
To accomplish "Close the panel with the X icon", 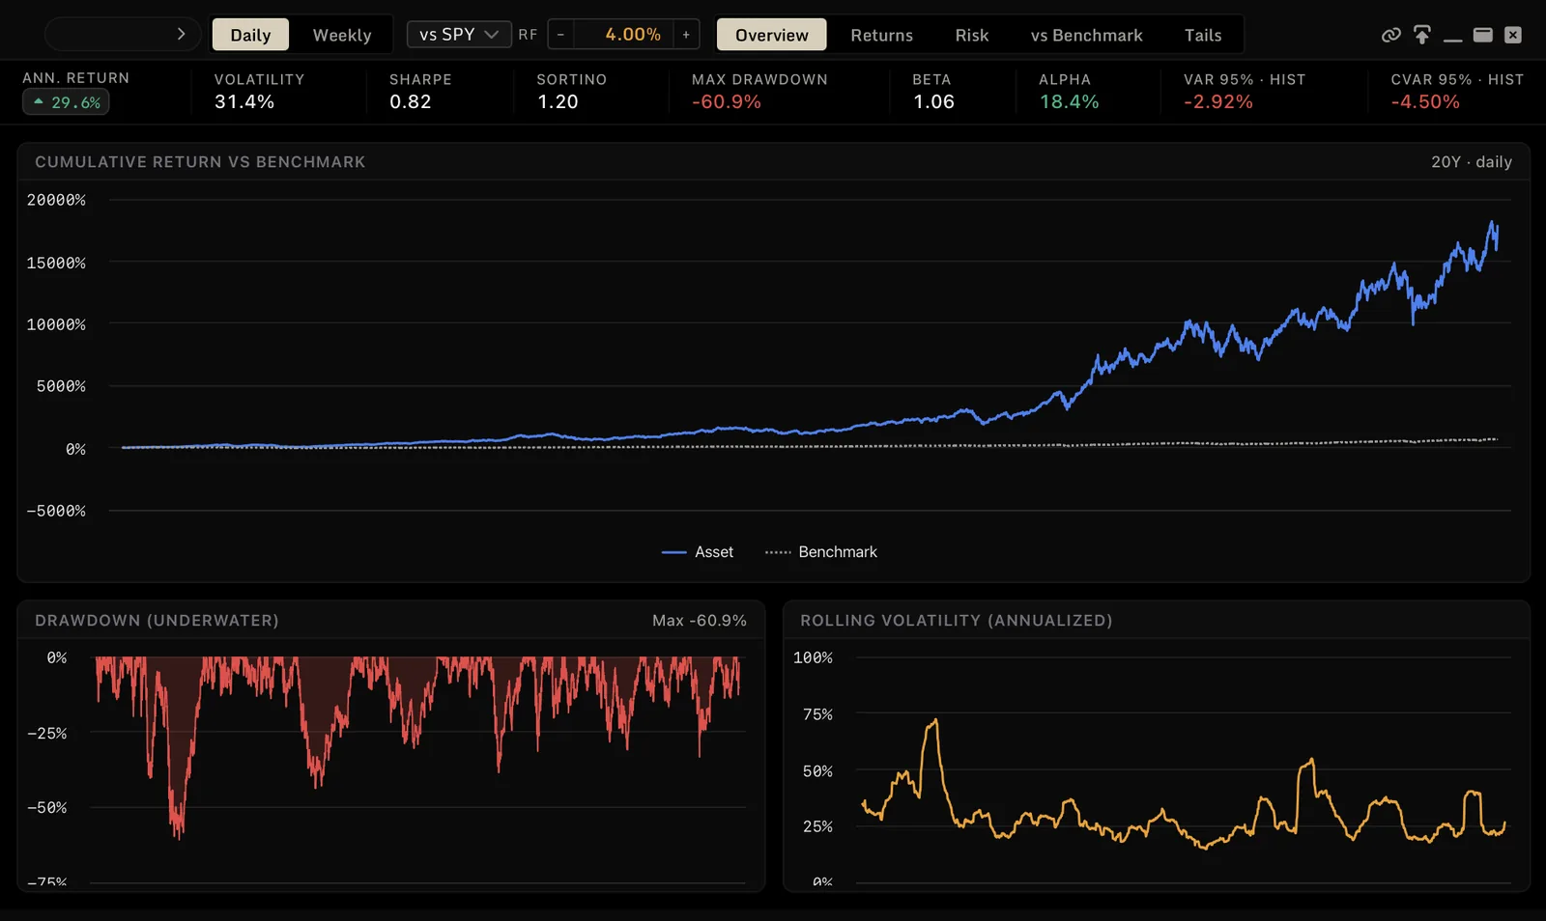I will pos(1513,35).
